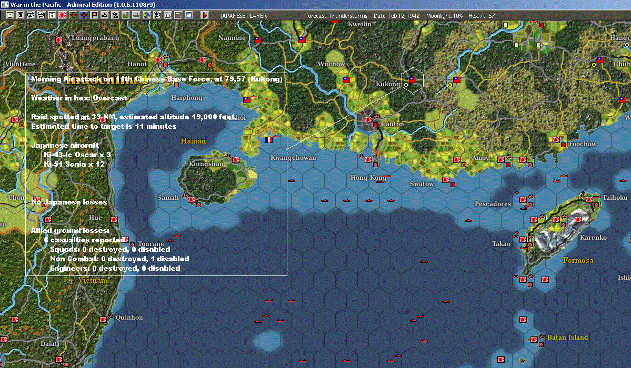Click the double yellow ships toolbar icon
Viewport: 631px width, 368px height.
pyautogui.click(x=115, y=15)
